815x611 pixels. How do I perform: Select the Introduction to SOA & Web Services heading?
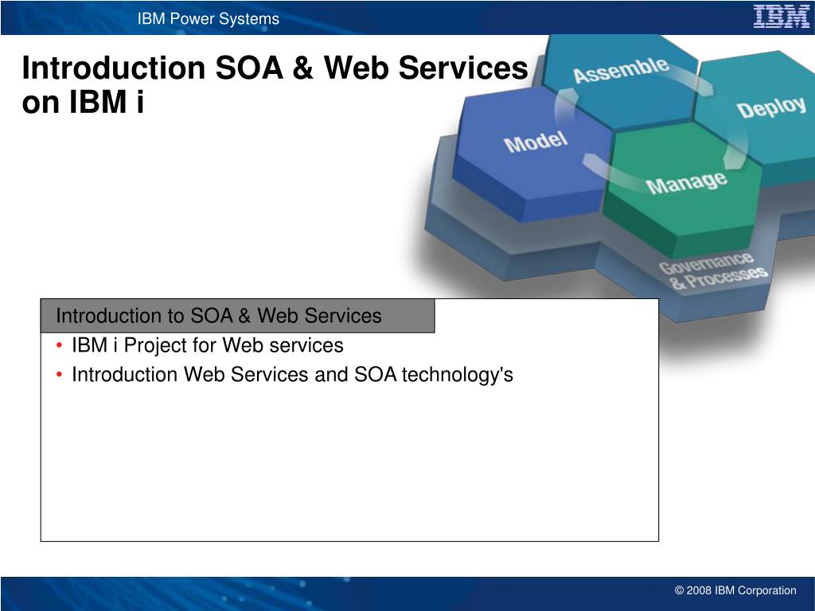click(218, 316)
